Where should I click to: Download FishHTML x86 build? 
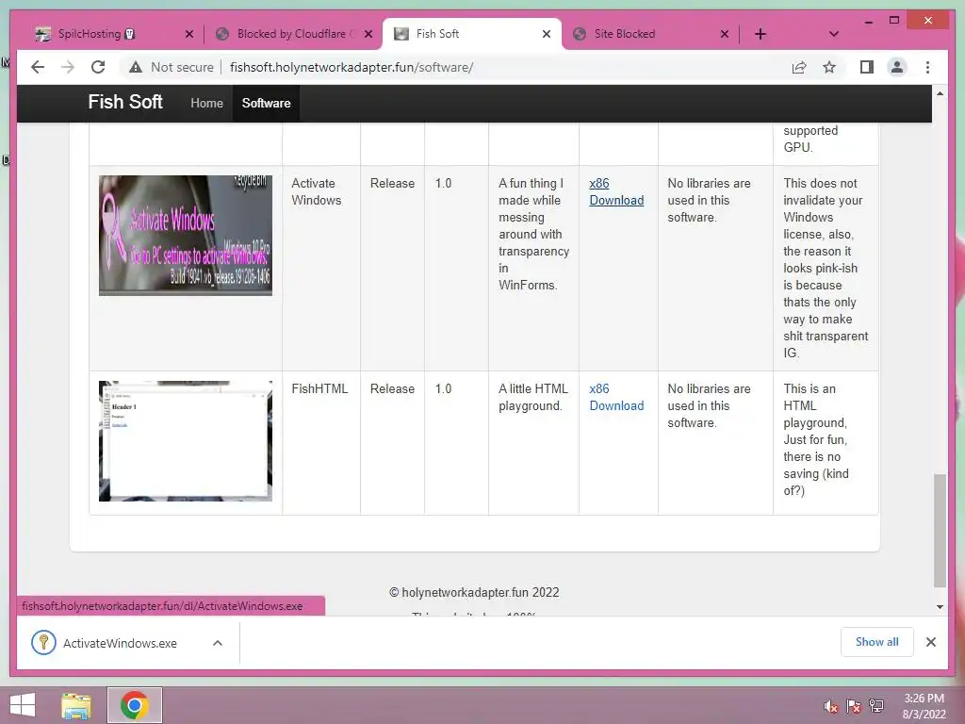[616, 397]
